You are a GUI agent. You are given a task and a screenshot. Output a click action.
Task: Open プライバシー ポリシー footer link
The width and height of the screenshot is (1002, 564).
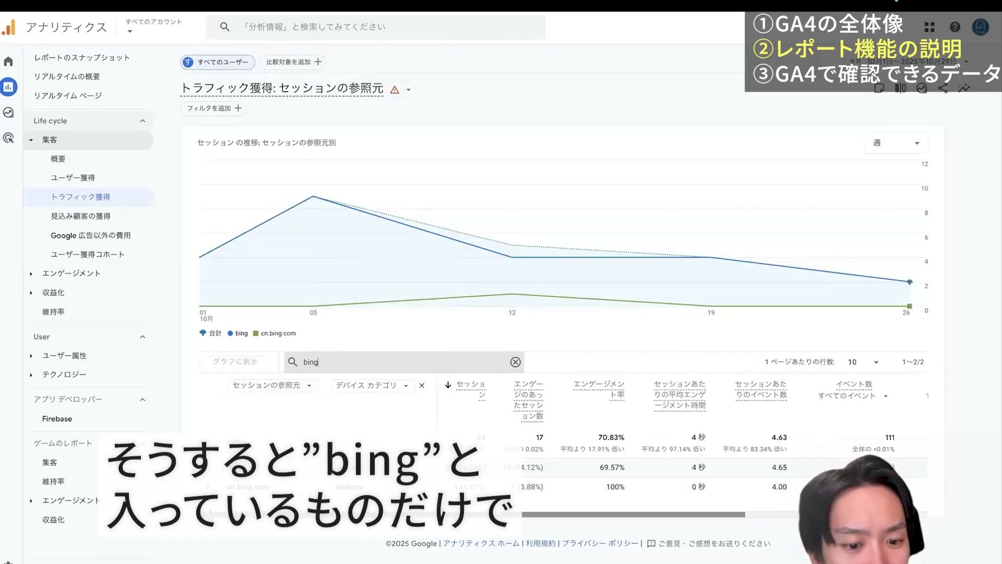tap(600, 544)
